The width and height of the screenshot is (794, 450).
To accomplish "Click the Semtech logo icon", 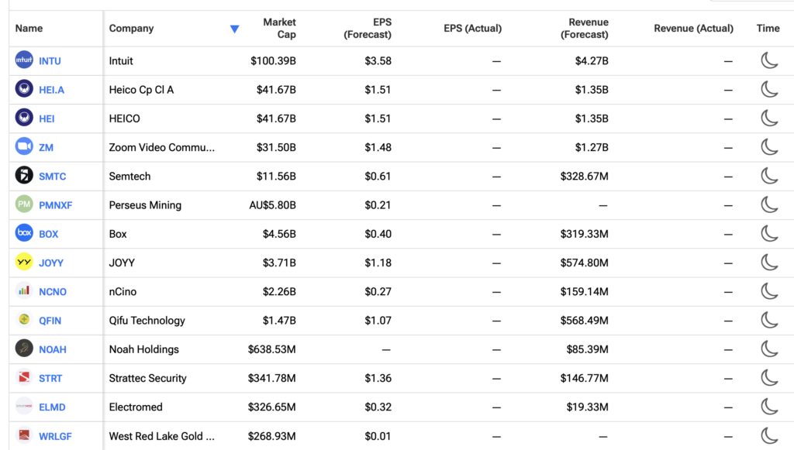I will [x=24, y=176].
